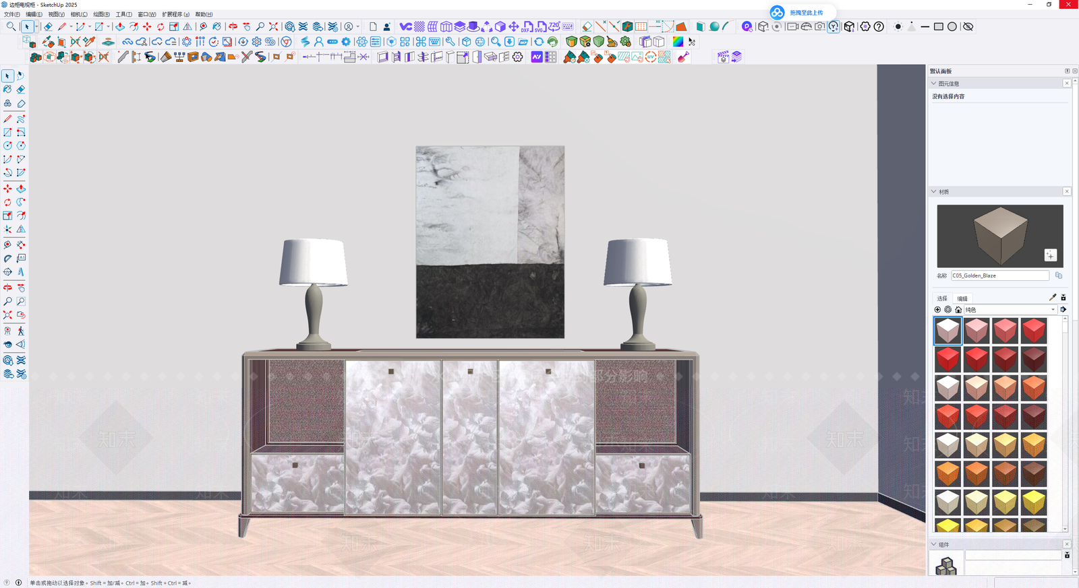Viewport: 1079px width, 588px height.
Task: Pin the 默认面板 tray
Action: coord(1067,71)
